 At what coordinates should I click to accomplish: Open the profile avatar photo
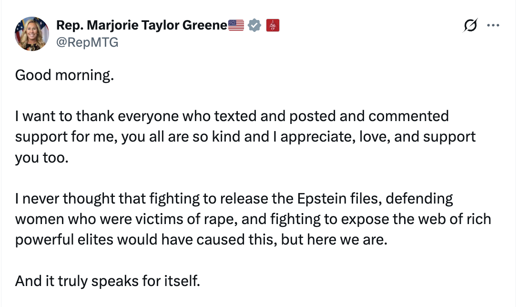coord(32,33)
